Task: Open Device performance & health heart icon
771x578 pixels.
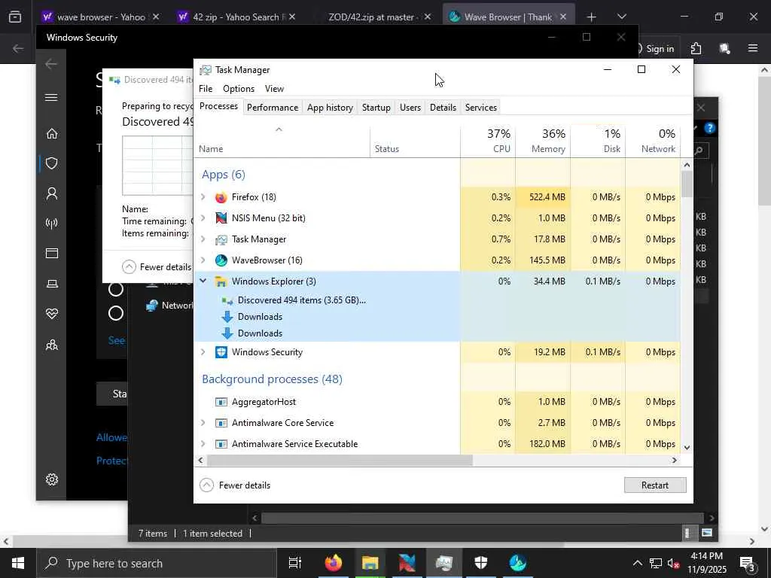Action: (x=52, y=314)
